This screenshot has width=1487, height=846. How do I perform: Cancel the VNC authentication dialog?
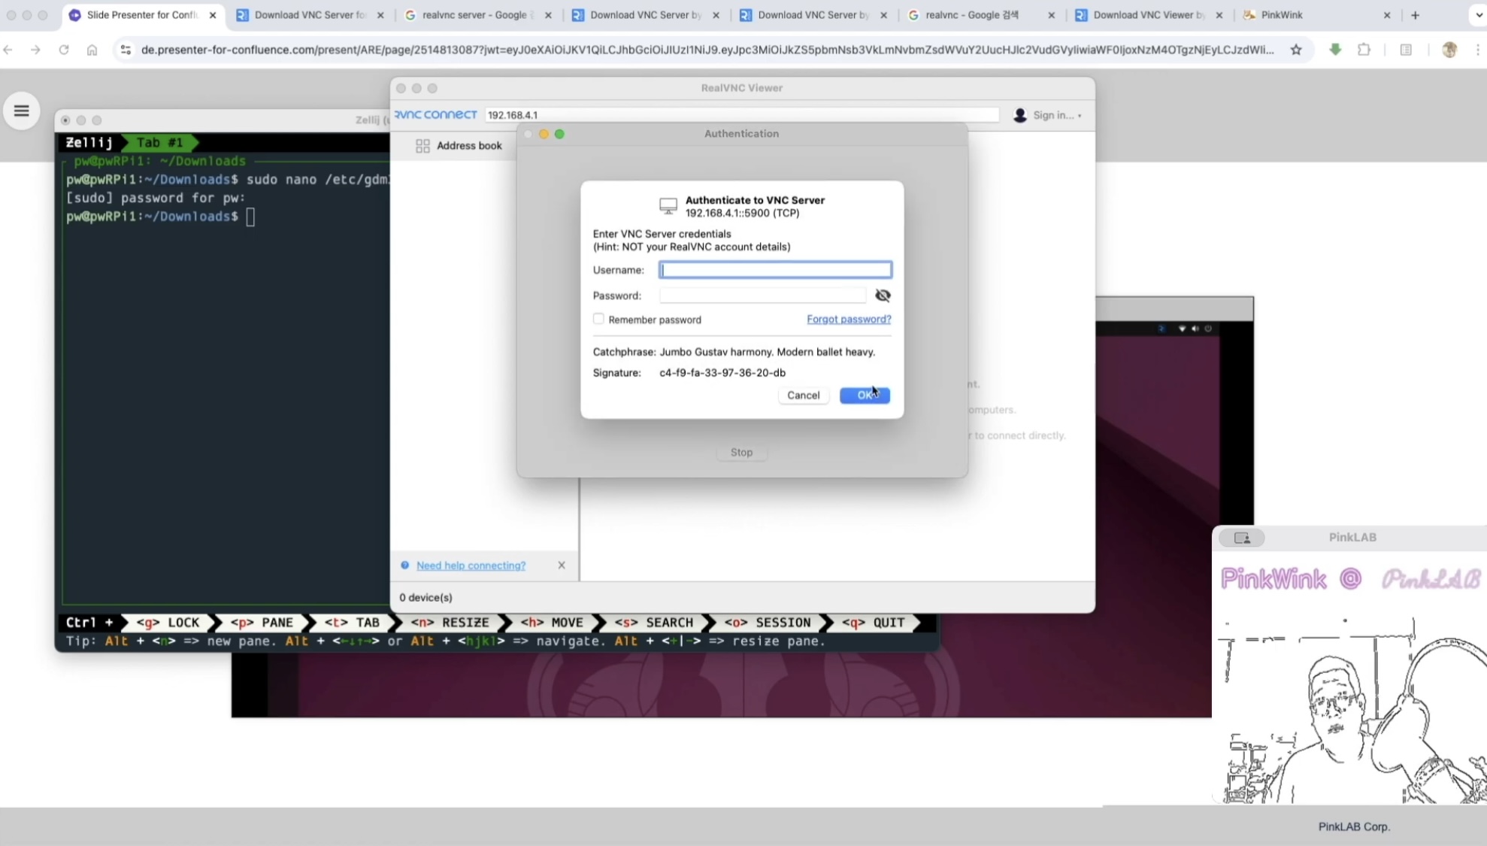[803, 395]
